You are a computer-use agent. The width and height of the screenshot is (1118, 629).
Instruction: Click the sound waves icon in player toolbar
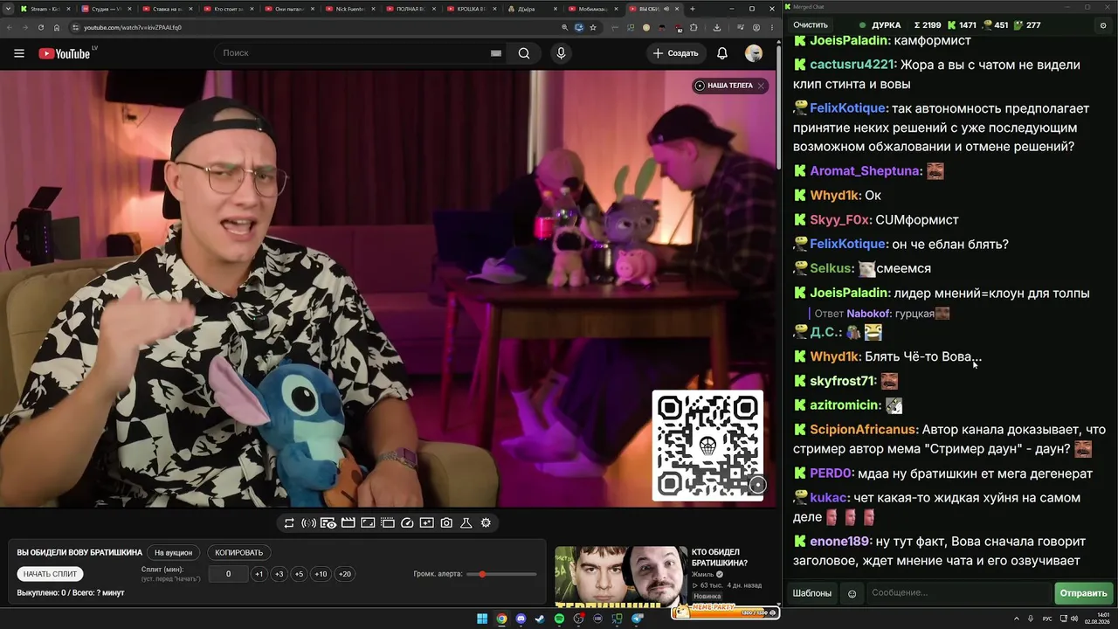tap(308, 523)
